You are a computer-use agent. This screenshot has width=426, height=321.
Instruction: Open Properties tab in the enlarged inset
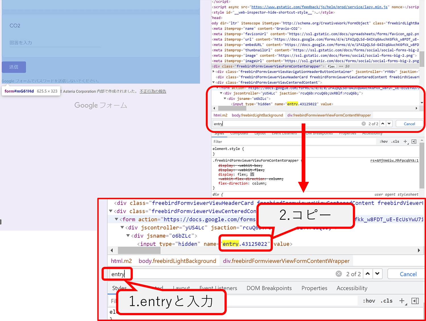pyautogui.click(x=314, y=288)
